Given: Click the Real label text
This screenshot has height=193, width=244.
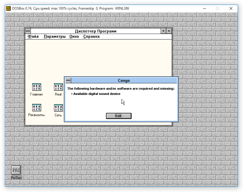Looking at the screenshot, I should pyautogui.click(x=58, y=94).
